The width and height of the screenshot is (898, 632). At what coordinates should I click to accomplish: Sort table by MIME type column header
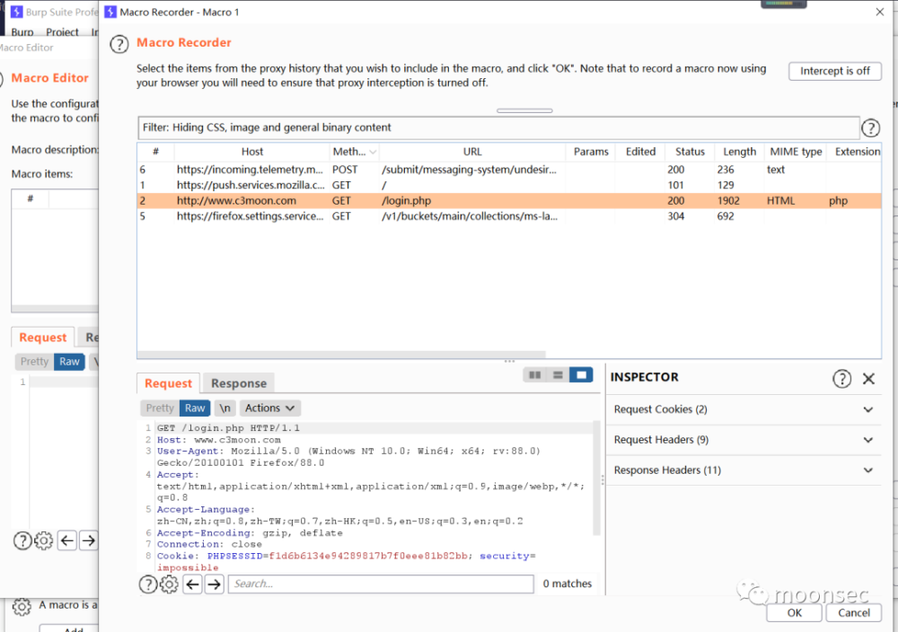click(x=796, y=152)
